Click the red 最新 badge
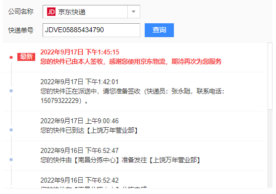This screenshot has width=276, height=194. point(26,57)
